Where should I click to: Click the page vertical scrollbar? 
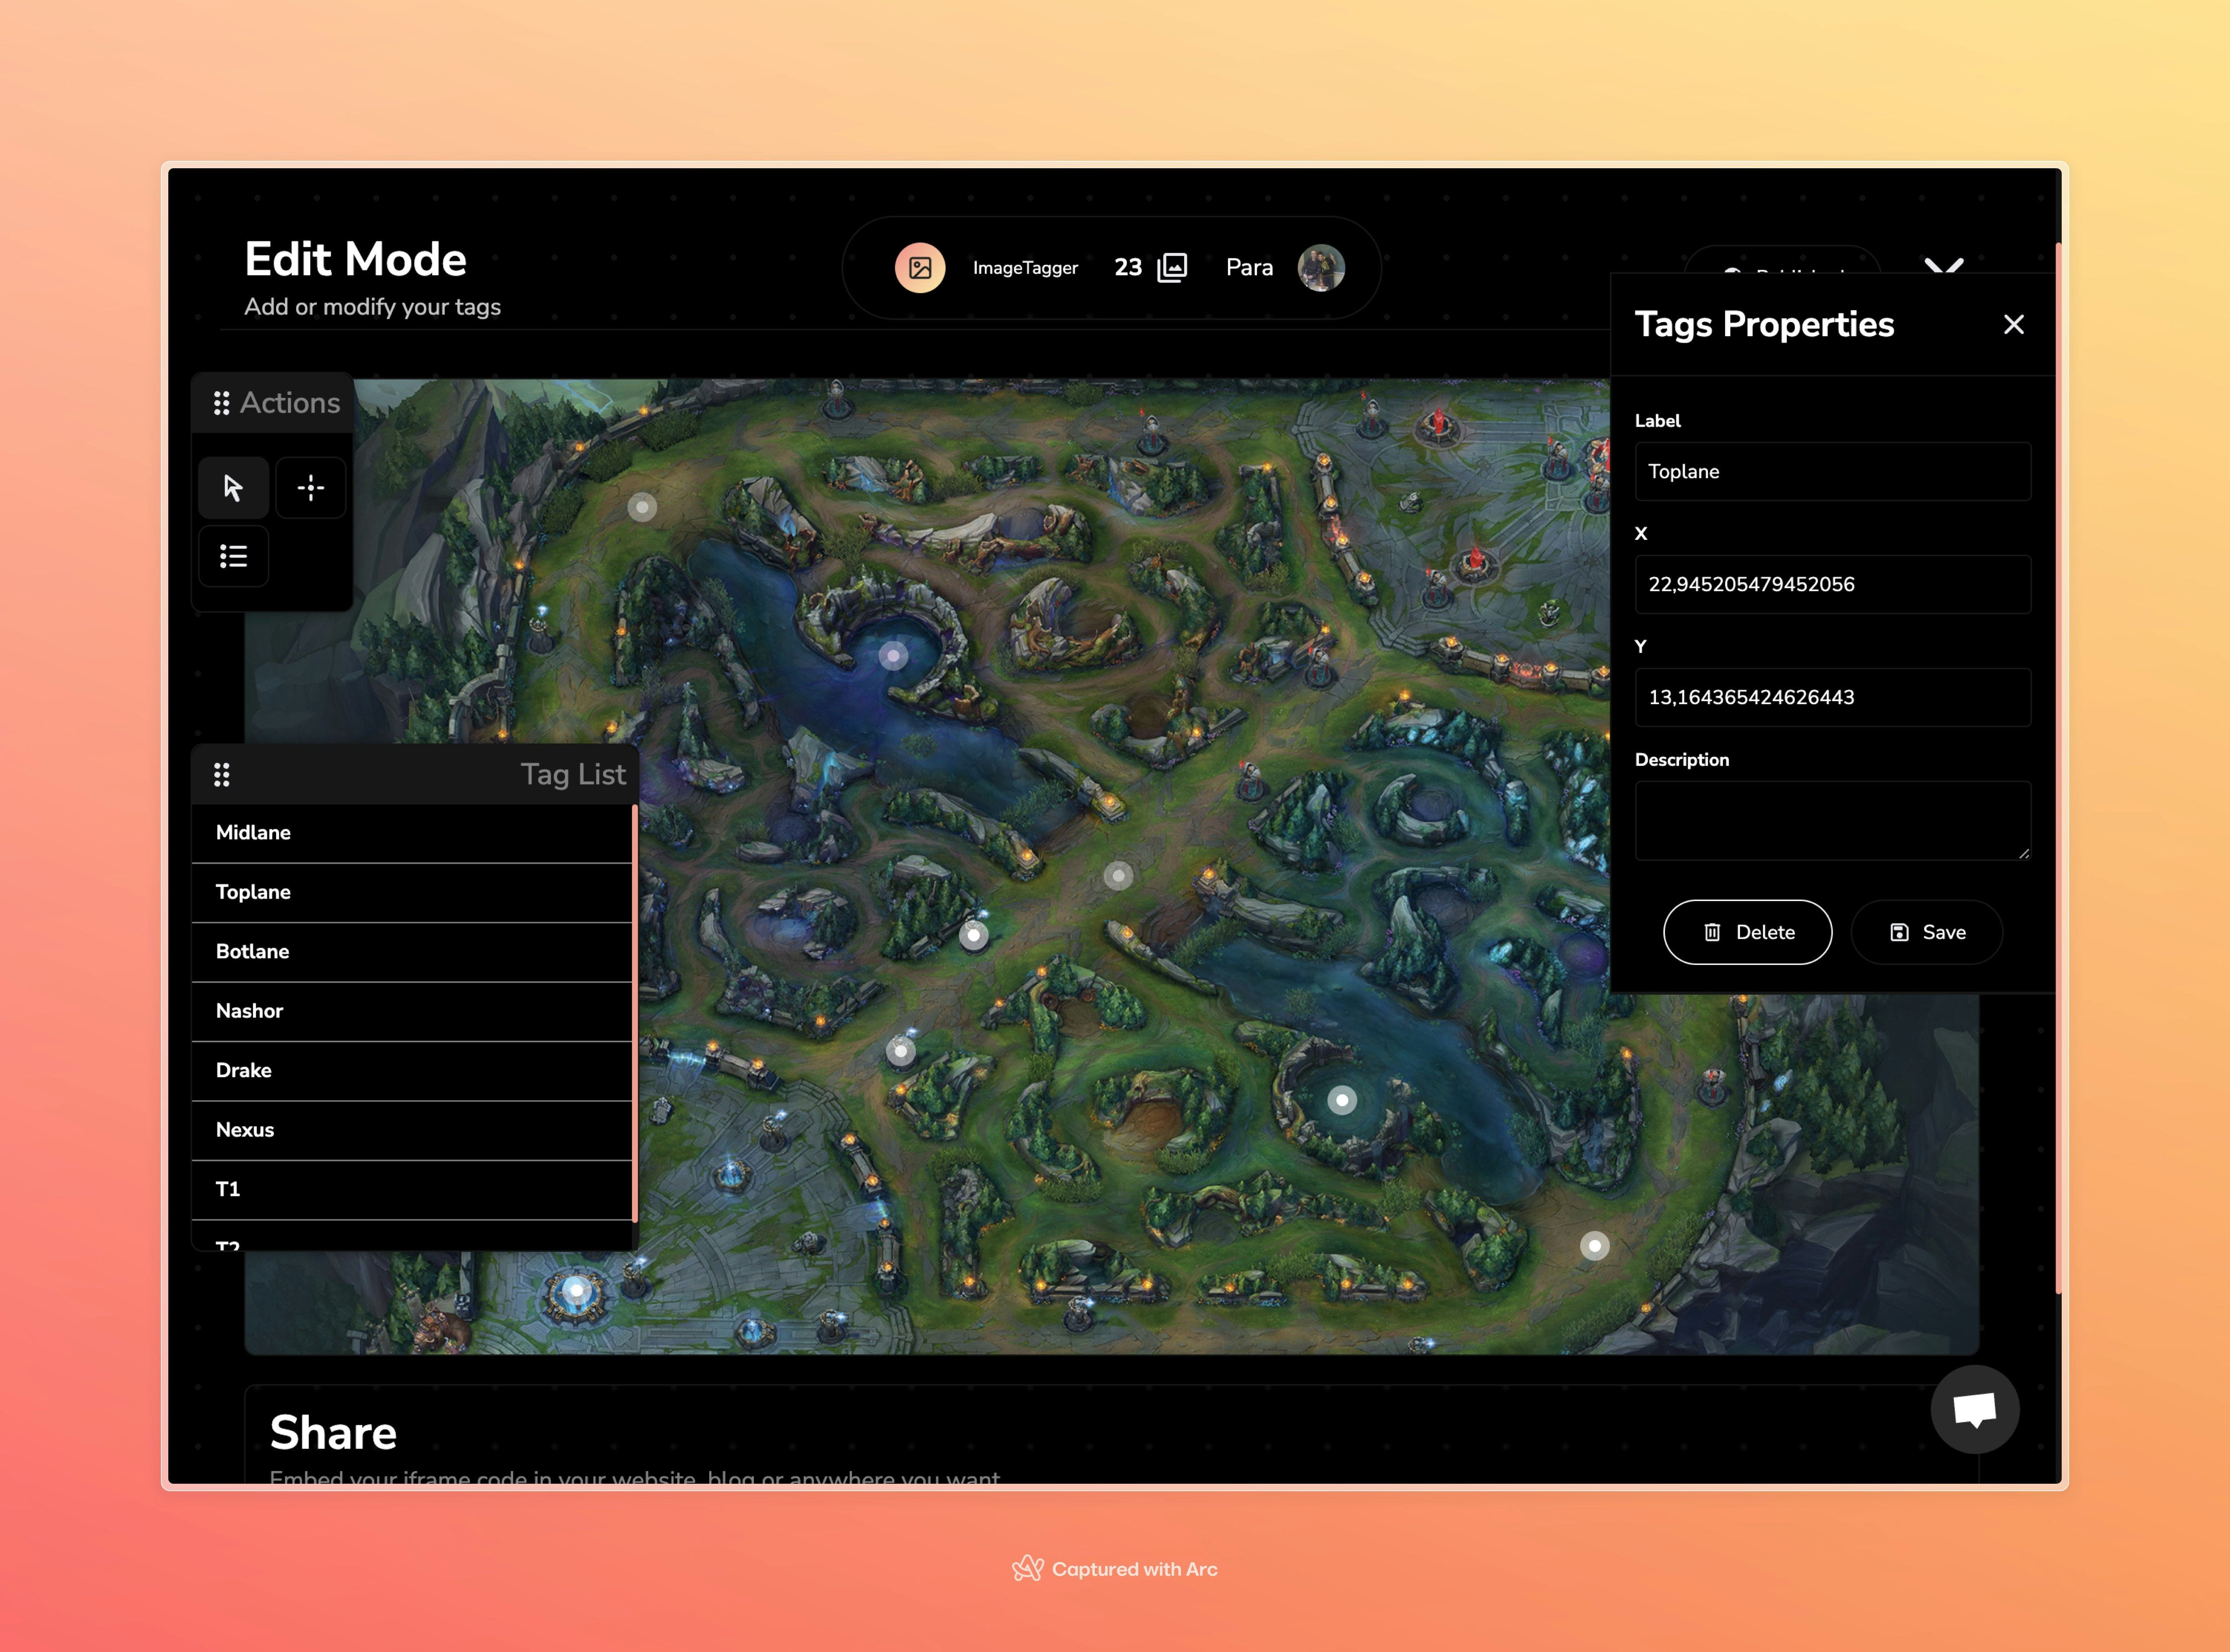pyautogui.click(x=2058, y=768)
